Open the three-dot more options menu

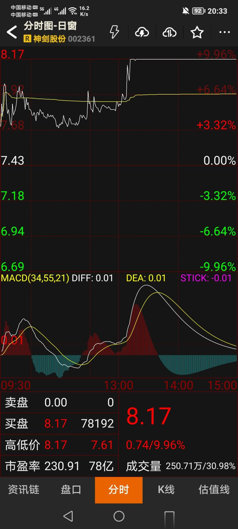pos(224,32)
